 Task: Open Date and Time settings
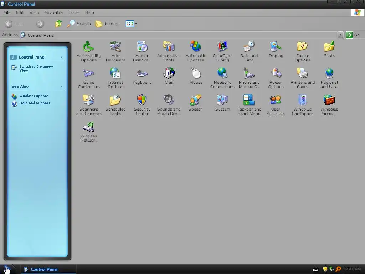pos(249,51)
